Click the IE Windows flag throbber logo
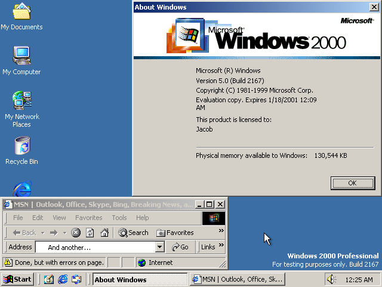 tap(214, 218)
